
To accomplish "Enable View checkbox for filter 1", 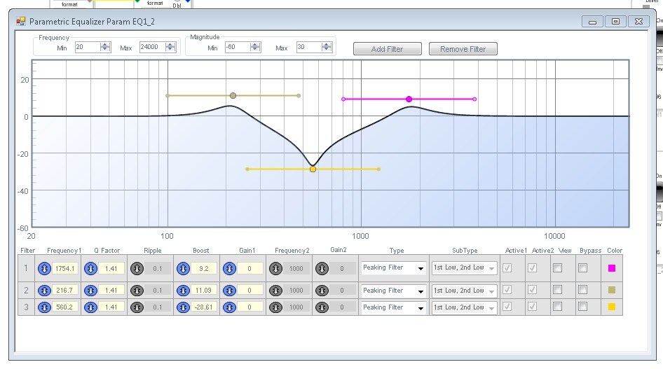I will point(558,267).
